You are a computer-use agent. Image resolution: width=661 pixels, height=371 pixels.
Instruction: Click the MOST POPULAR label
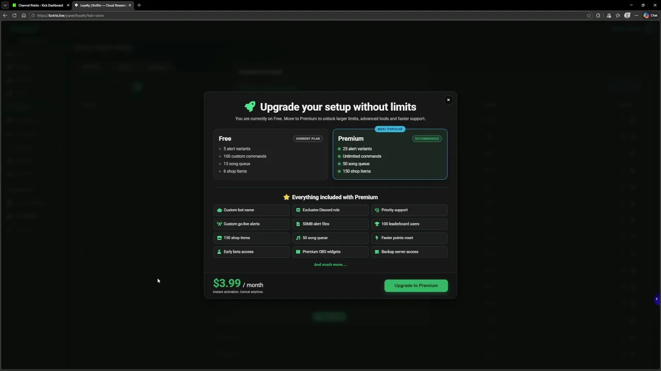point(390,129)
